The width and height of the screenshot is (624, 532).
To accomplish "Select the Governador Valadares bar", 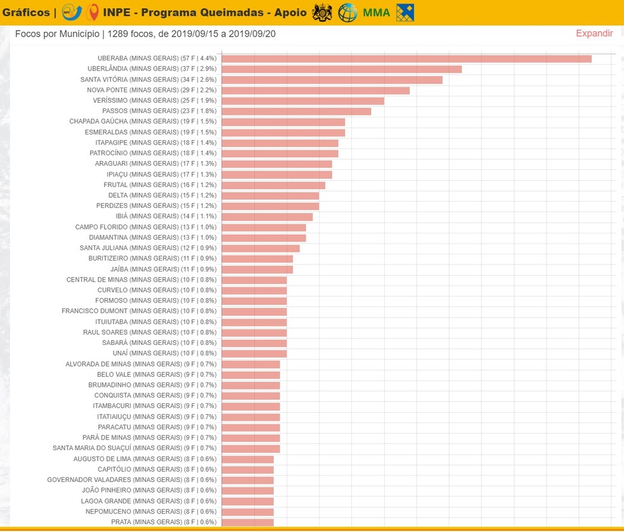I will coord(248,480).
